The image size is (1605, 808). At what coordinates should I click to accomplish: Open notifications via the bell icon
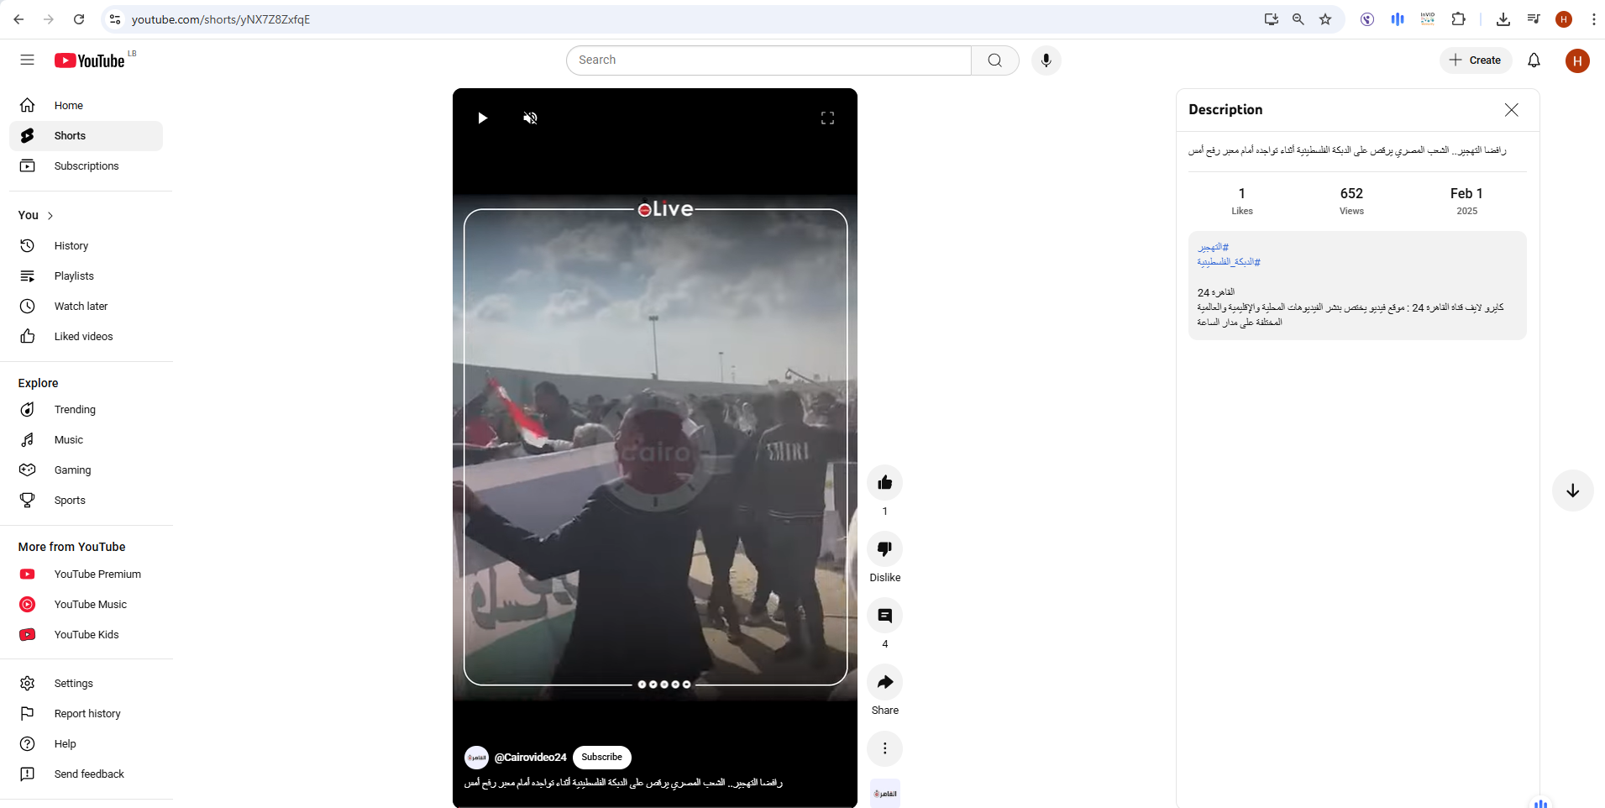(1533, 60)
